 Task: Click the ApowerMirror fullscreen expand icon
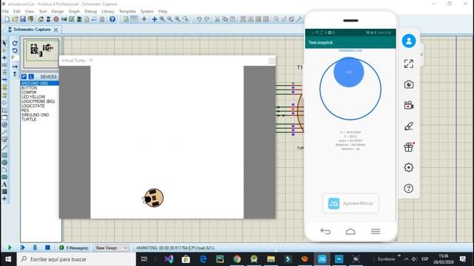(409, 64)
